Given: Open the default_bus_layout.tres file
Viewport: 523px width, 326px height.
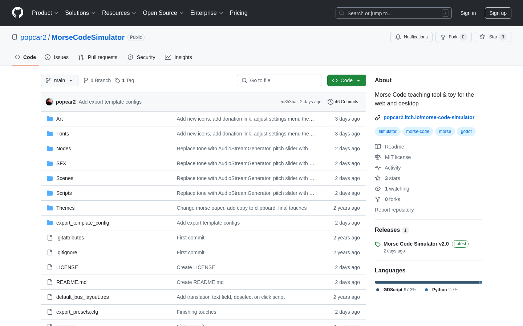Looking at the screenshot, I should pyautogui.click(x=82, y=297).
